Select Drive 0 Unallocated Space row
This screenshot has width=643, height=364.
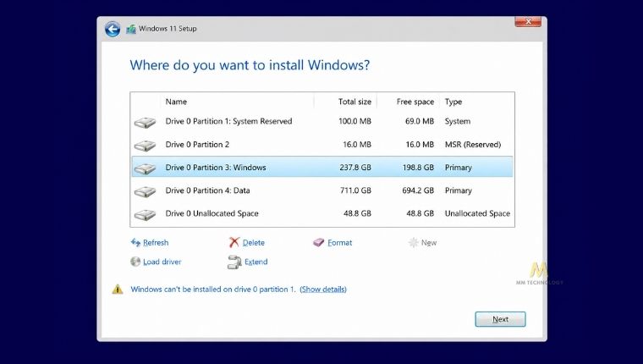point(322,213)
